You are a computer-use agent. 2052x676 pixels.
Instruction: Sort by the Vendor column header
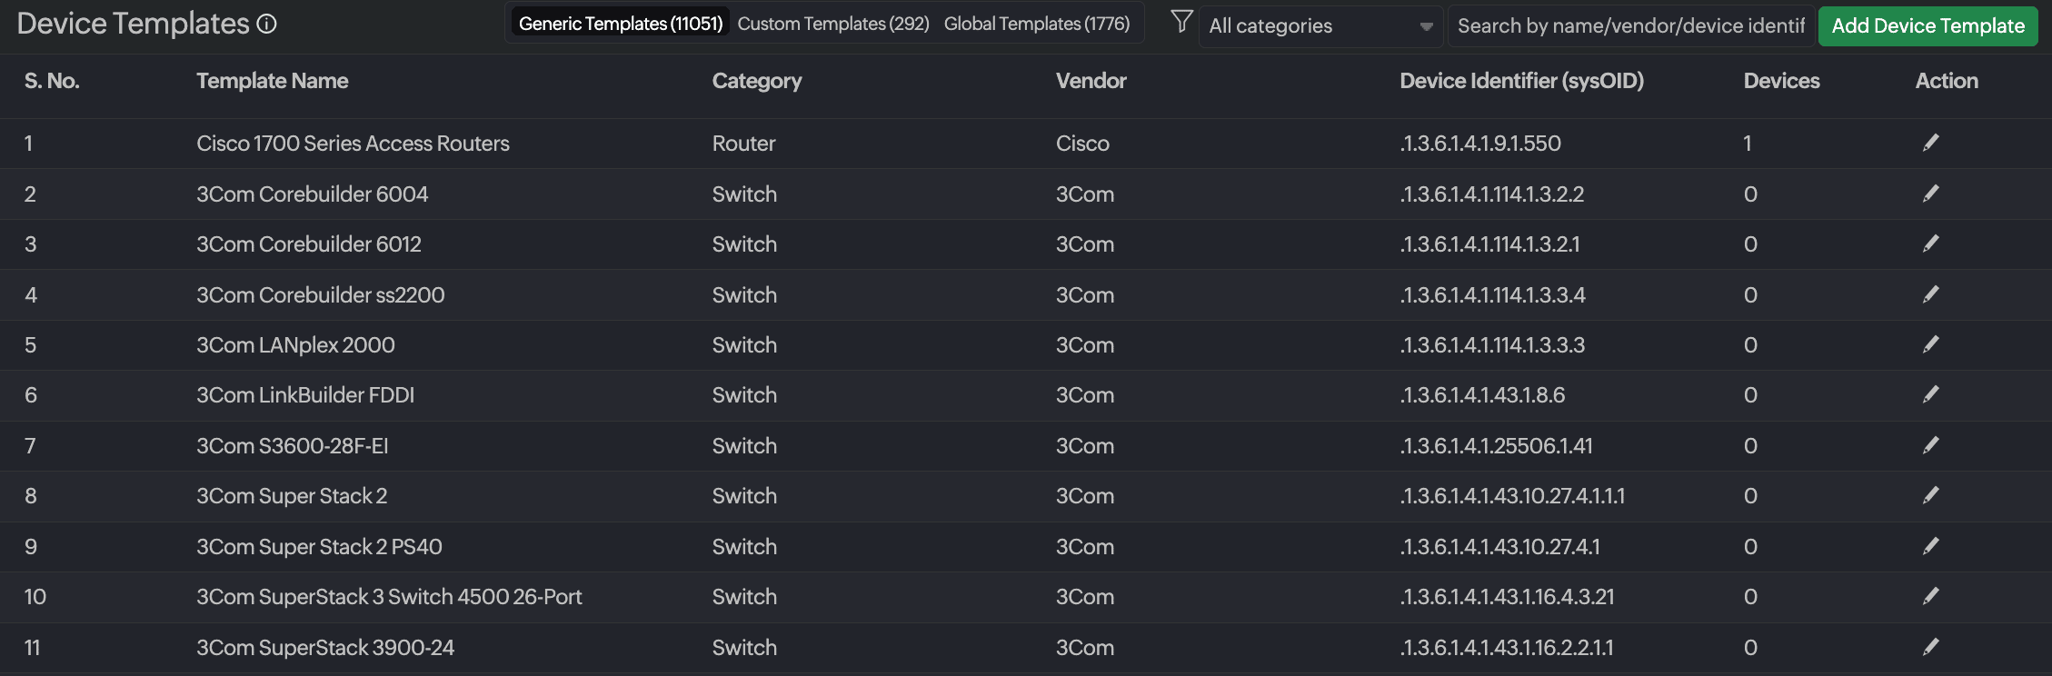(x=1091, y=81)
